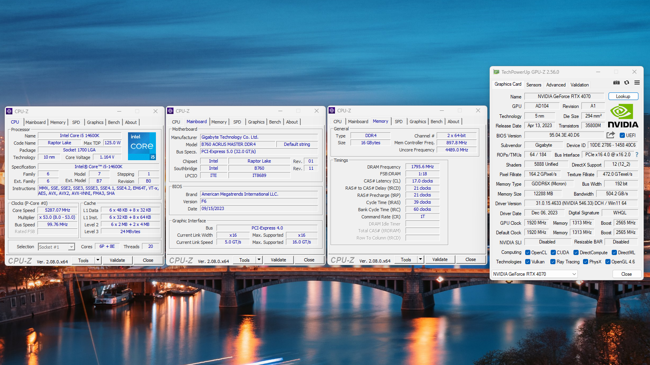Click the Intel Core i5 logo
This screenshot has height=365, width=650.
tap(142, 146)
